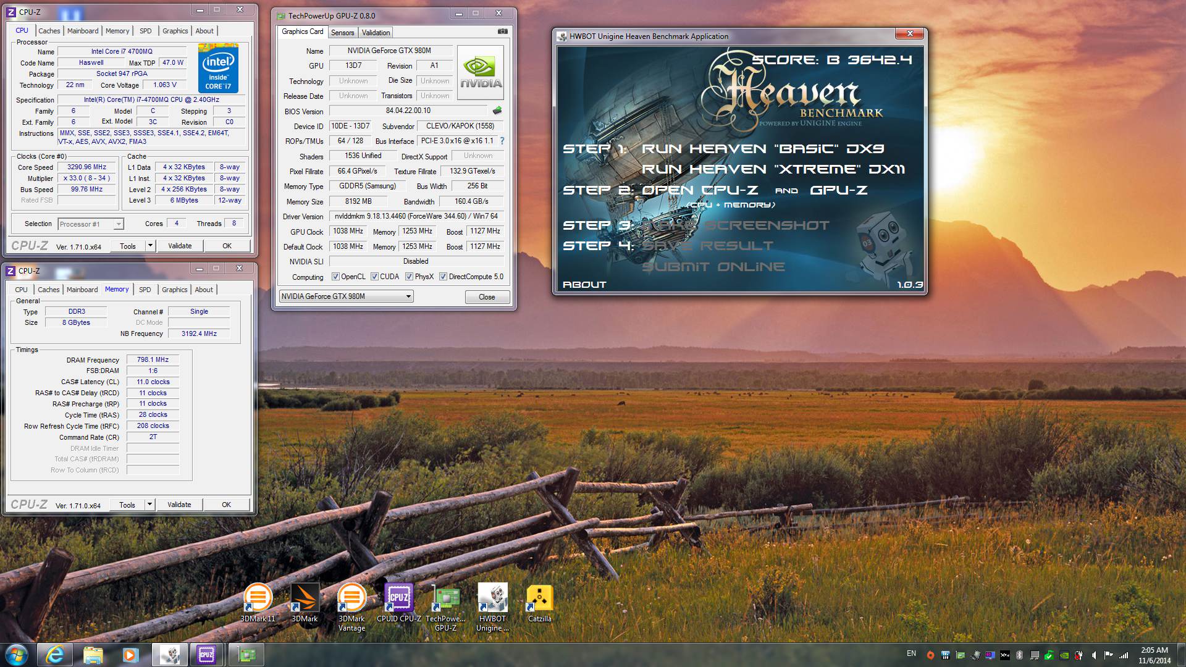Click the NVIDIA logo in GPU-Z
The image size is (1186, 667).
[481, 72]
